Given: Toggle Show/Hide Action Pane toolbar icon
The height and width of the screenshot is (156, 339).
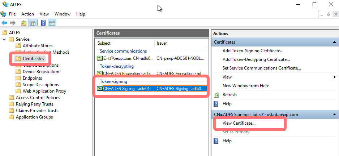Looking at the screenshot, I should (52, 23).
